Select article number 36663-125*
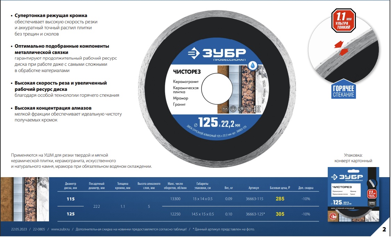 click(255, 214)
